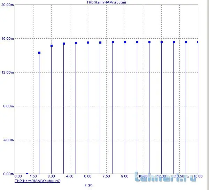
Task: Click the 16.00m y-axis label
Action: tap(7, 39)
